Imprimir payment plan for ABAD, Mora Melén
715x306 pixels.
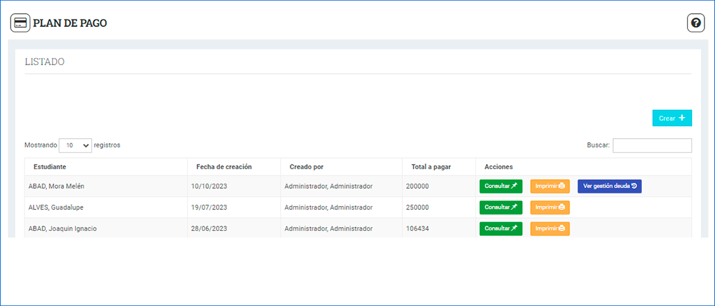(x=550, y=186)
